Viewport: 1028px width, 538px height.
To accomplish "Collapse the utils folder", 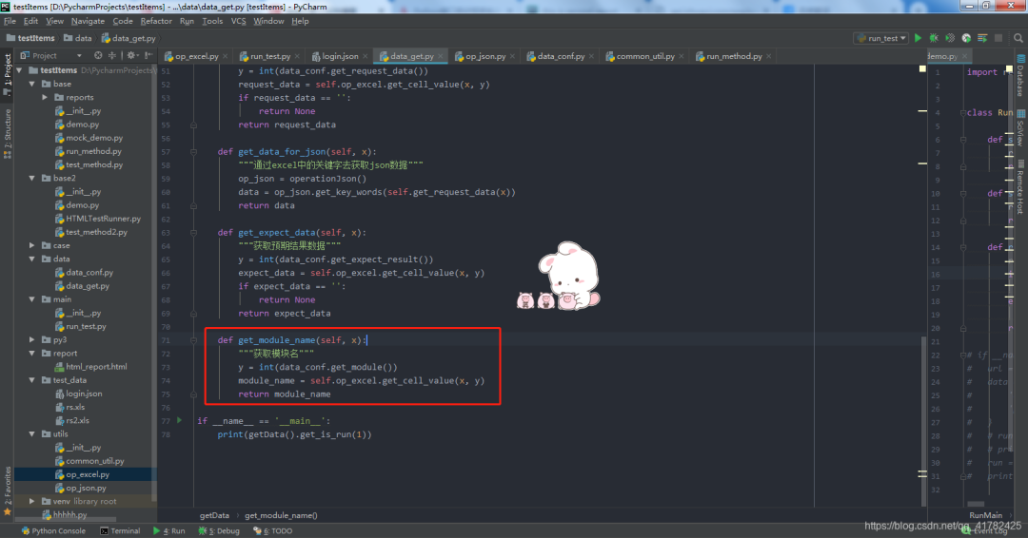I will (x=32, y=434).
